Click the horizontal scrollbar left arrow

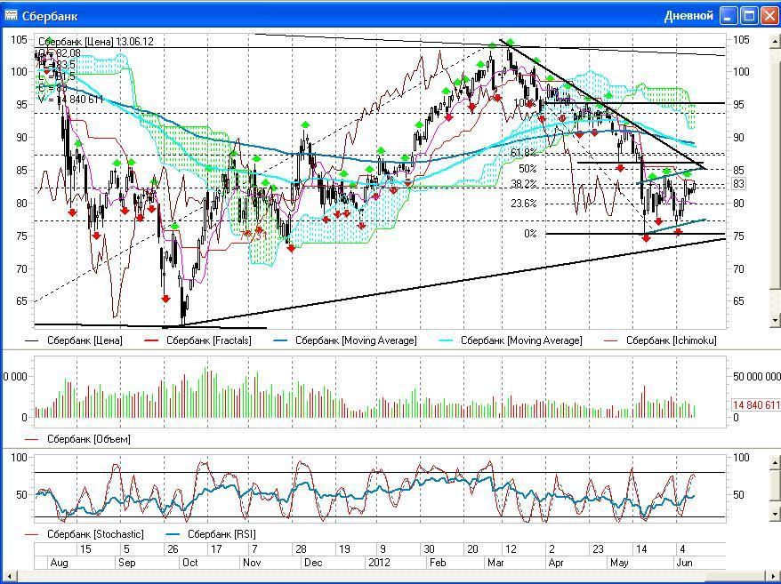(x=9, y=577)
